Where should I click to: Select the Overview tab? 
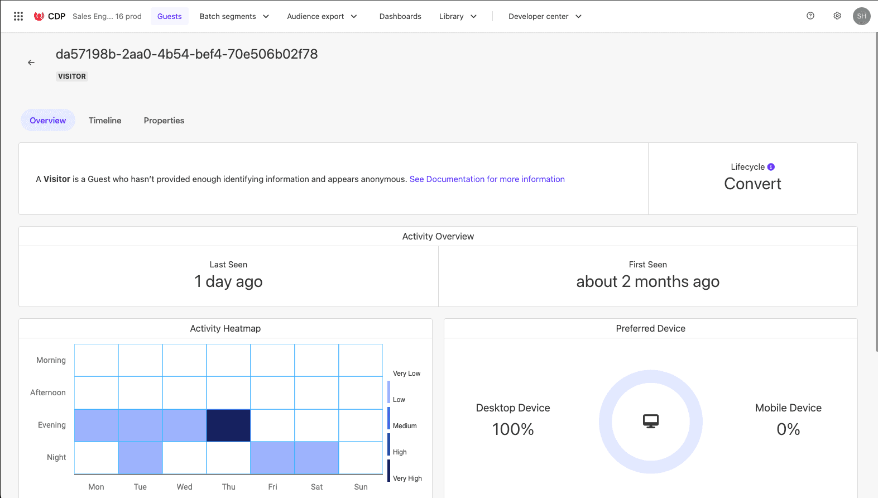point(48,121)
